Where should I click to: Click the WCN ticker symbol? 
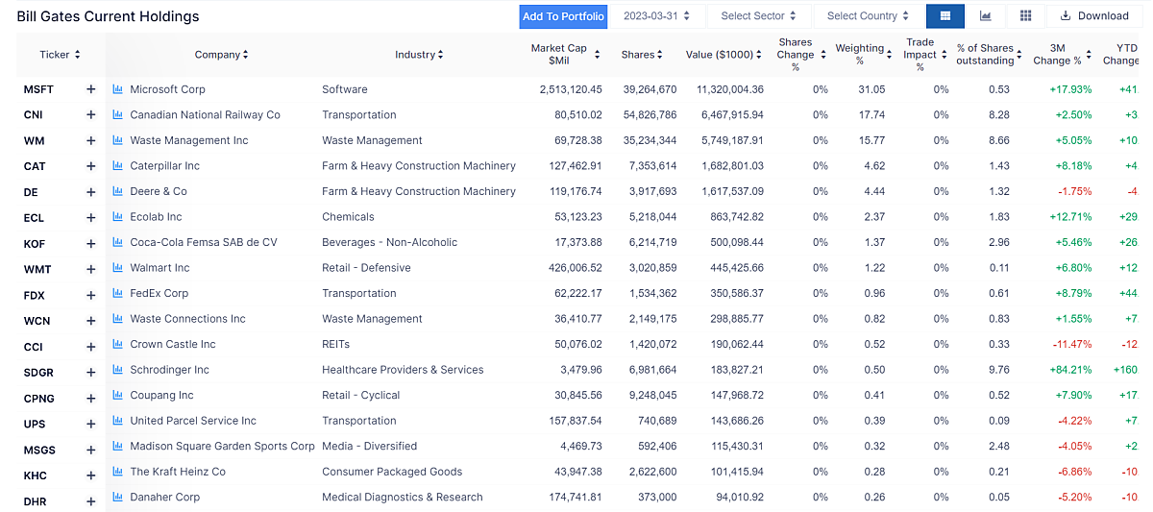[37, 321]
